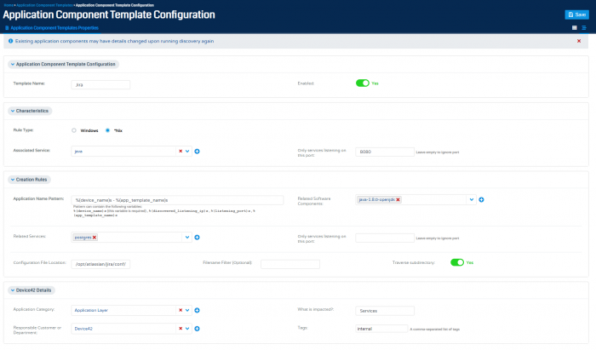Edit the Configuration File Location field
This screenshot has width=596, height=350.
(x=100, y=264)
